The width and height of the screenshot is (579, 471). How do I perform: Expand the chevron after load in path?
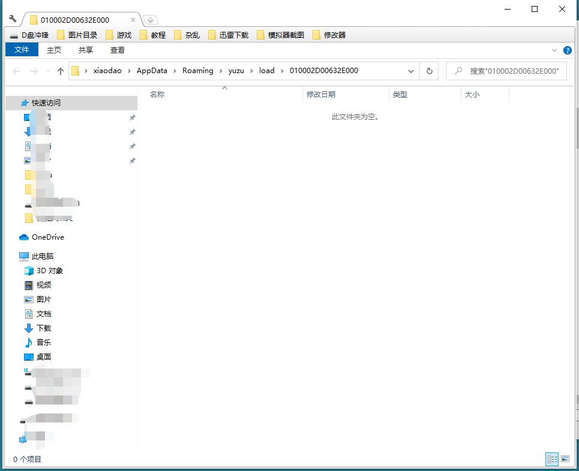(282, 71)
